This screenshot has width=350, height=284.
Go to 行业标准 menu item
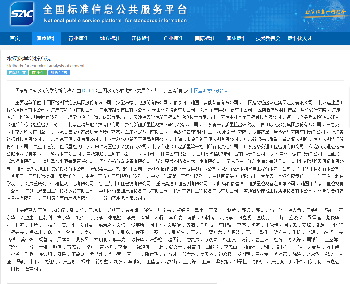point(78,39)
